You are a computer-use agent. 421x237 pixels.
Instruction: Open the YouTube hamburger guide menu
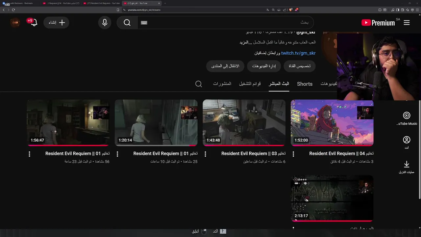click(407, 23)
